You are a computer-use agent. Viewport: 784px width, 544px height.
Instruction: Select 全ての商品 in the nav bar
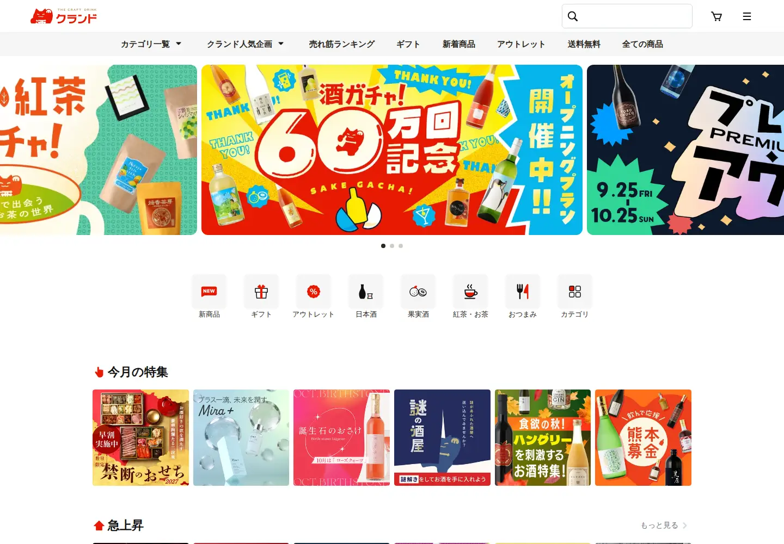point(642,44)
